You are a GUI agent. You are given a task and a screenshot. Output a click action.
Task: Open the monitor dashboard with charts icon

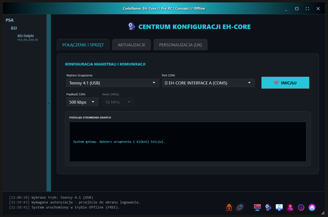pos(257,207)
